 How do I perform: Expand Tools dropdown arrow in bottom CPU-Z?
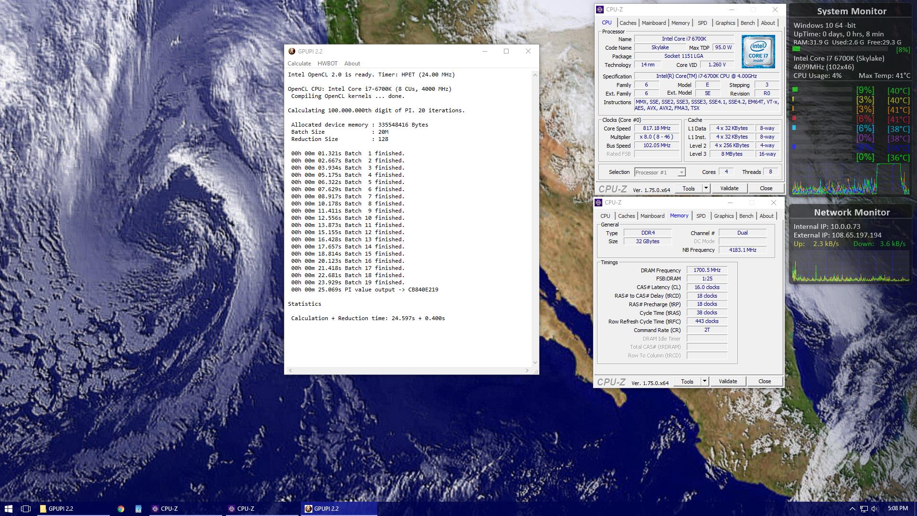(x=704, y=381)
